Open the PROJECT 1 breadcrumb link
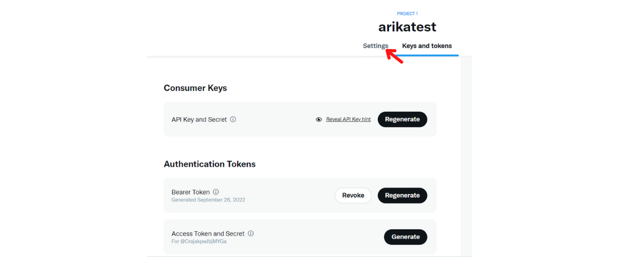The height and width of the screenshot is (258, 619). [408, 13]
